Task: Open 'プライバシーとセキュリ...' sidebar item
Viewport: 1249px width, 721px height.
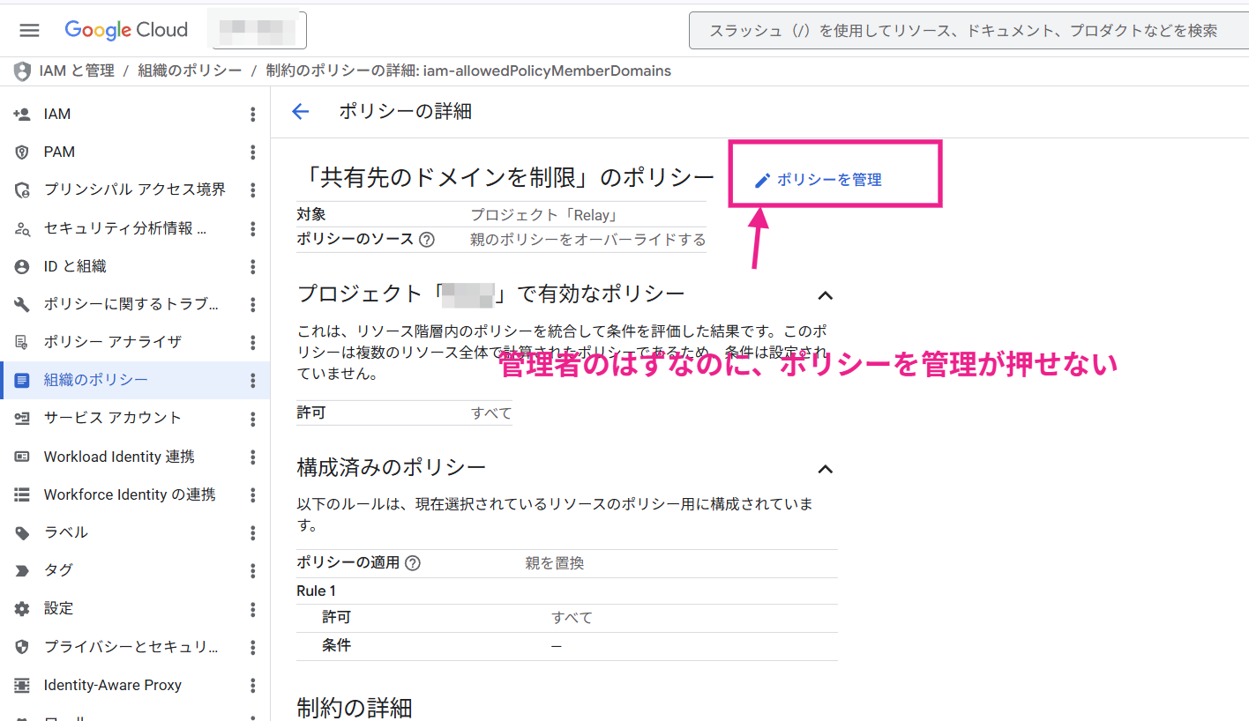Action: pos(135,647)
